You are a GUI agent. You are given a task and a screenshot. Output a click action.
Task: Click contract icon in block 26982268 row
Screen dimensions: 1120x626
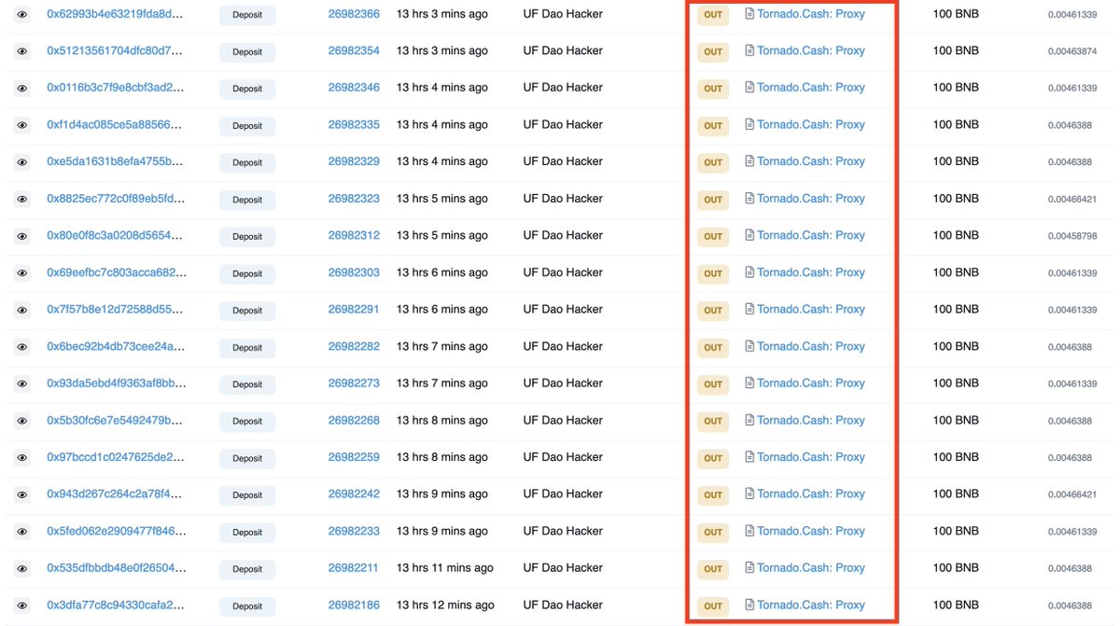pos(749,420)
